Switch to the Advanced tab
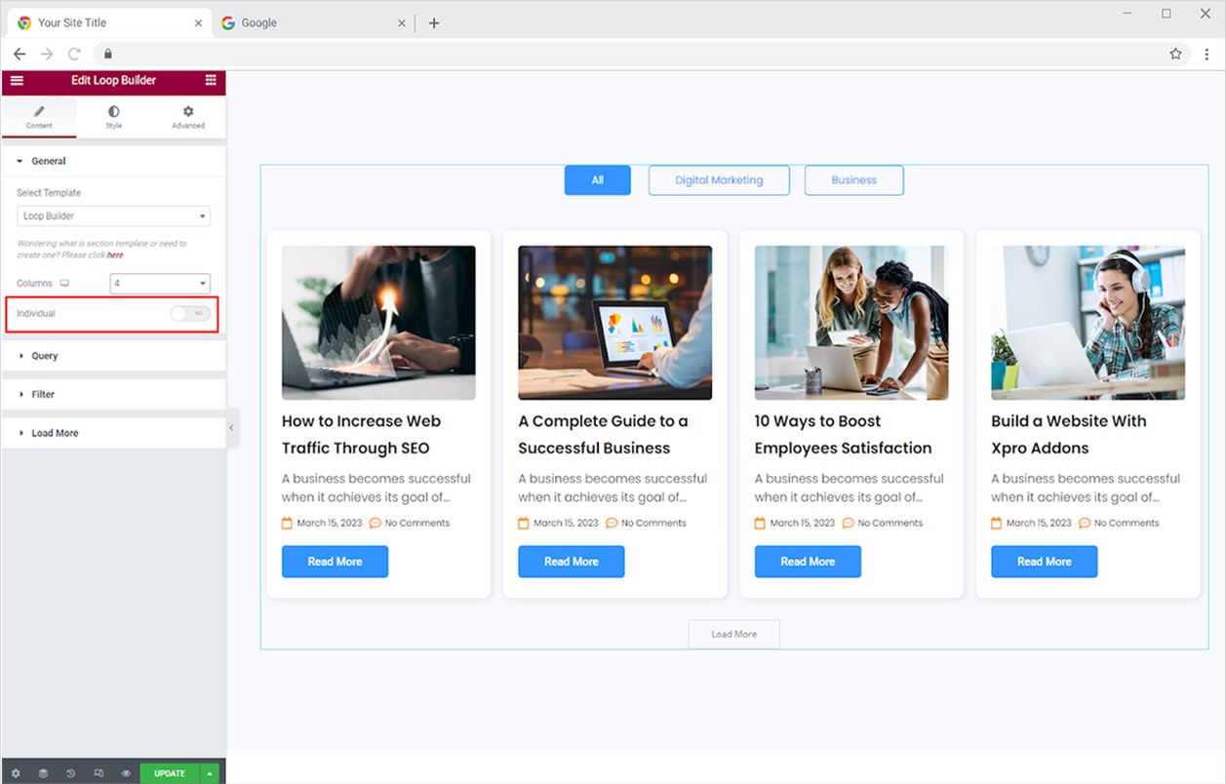Viewport: 1226px width, 784px height. [x=188, y=117]
